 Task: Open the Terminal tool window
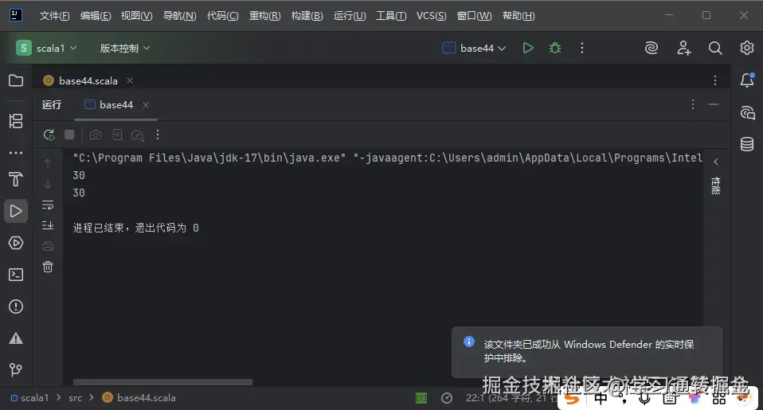coord(16,275)
